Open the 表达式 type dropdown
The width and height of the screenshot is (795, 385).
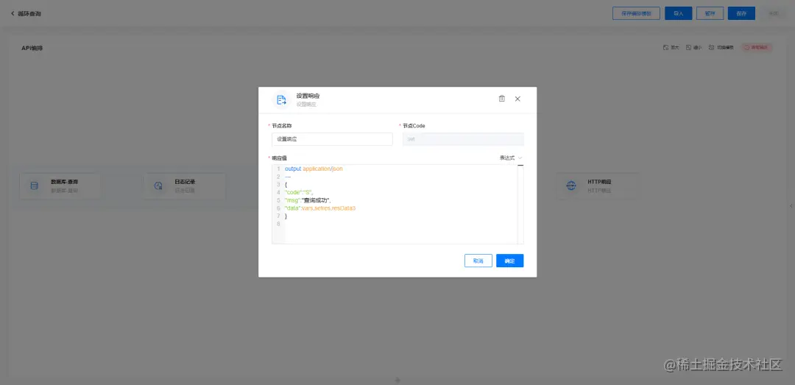coord(511,158)
